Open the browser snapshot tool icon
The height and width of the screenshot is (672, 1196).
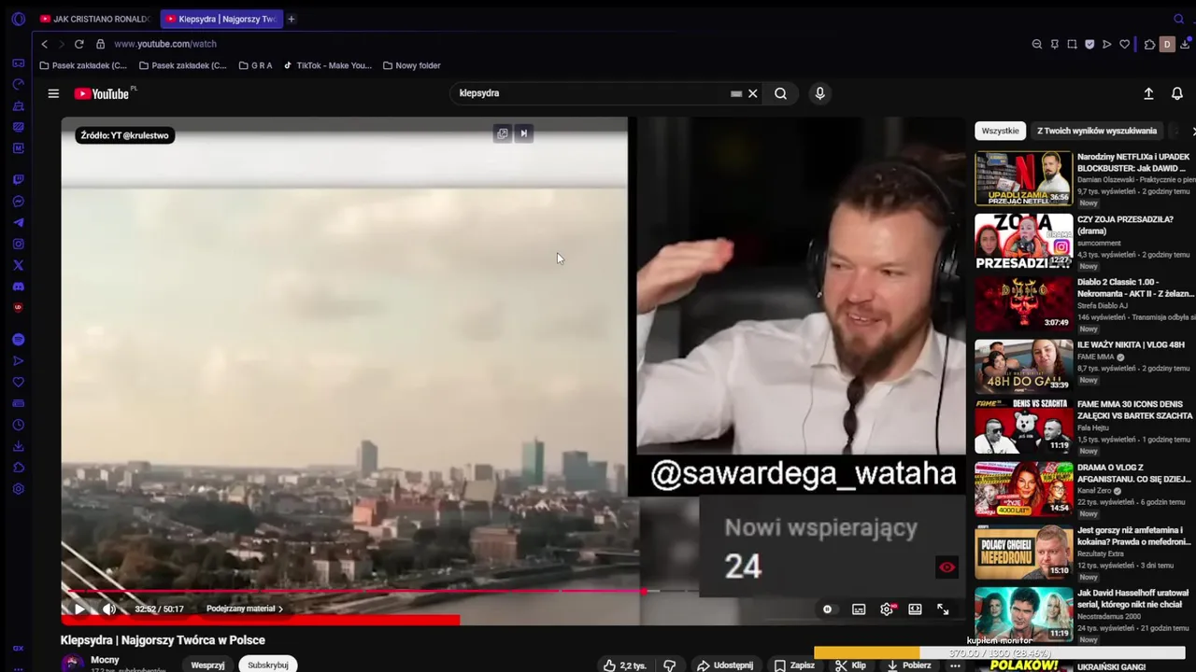[x=1072, y=44]
